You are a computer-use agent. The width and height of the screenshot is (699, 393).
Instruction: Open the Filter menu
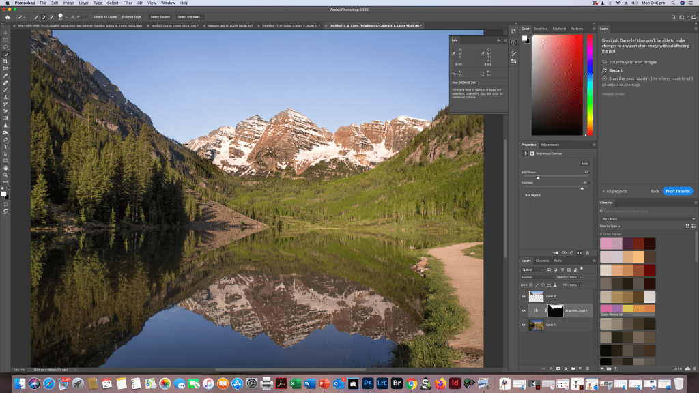click(x=128, y=3)
